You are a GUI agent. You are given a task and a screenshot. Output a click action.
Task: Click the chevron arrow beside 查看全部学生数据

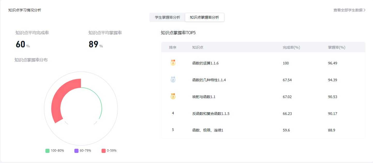click(x=364, y=10)
